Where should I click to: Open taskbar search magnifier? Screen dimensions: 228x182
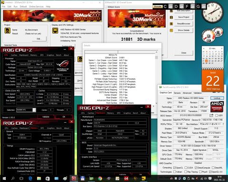(x=13, y=179)
